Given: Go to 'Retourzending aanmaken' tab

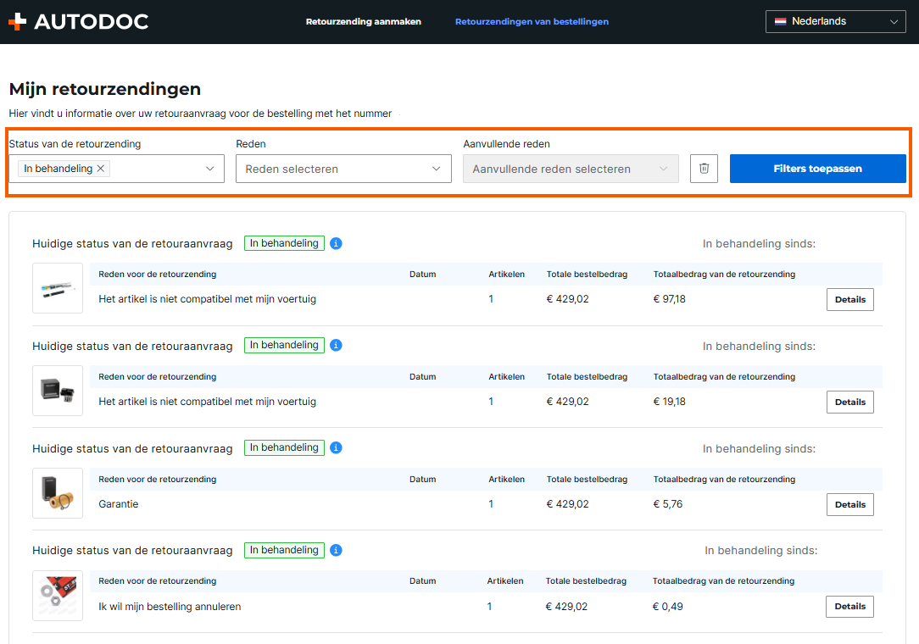Looking at the screenshot, I should point(363,22).
